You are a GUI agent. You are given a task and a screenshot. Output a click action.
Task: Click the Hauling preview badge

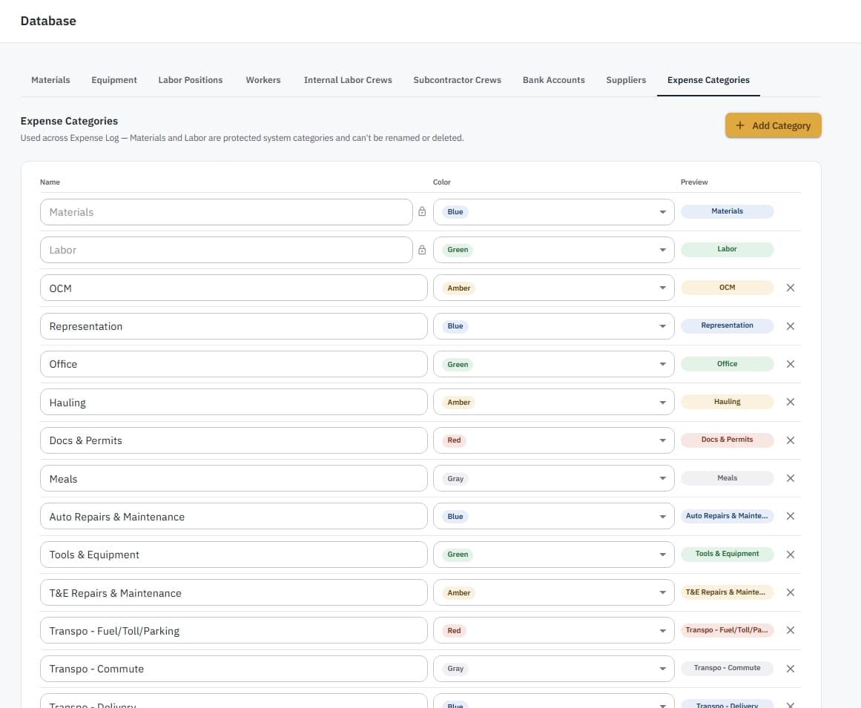pos(727,402)
